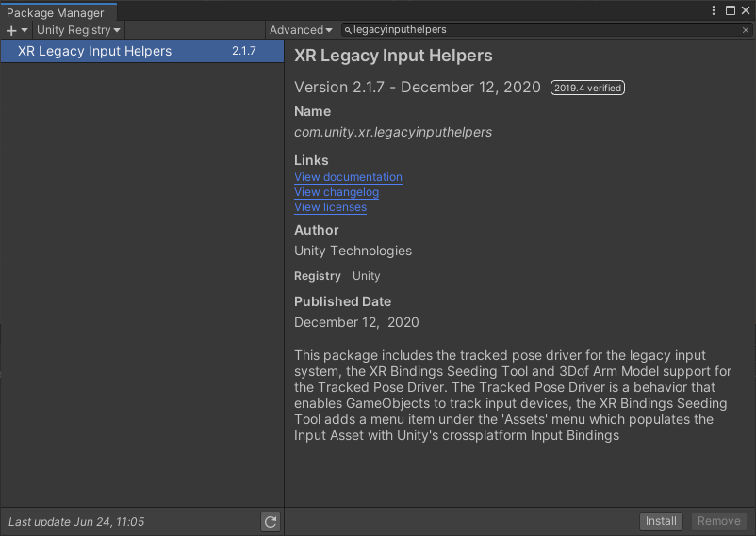Select the Package Manager tab
Screen dimensions: 756x536
pos(56,12)
